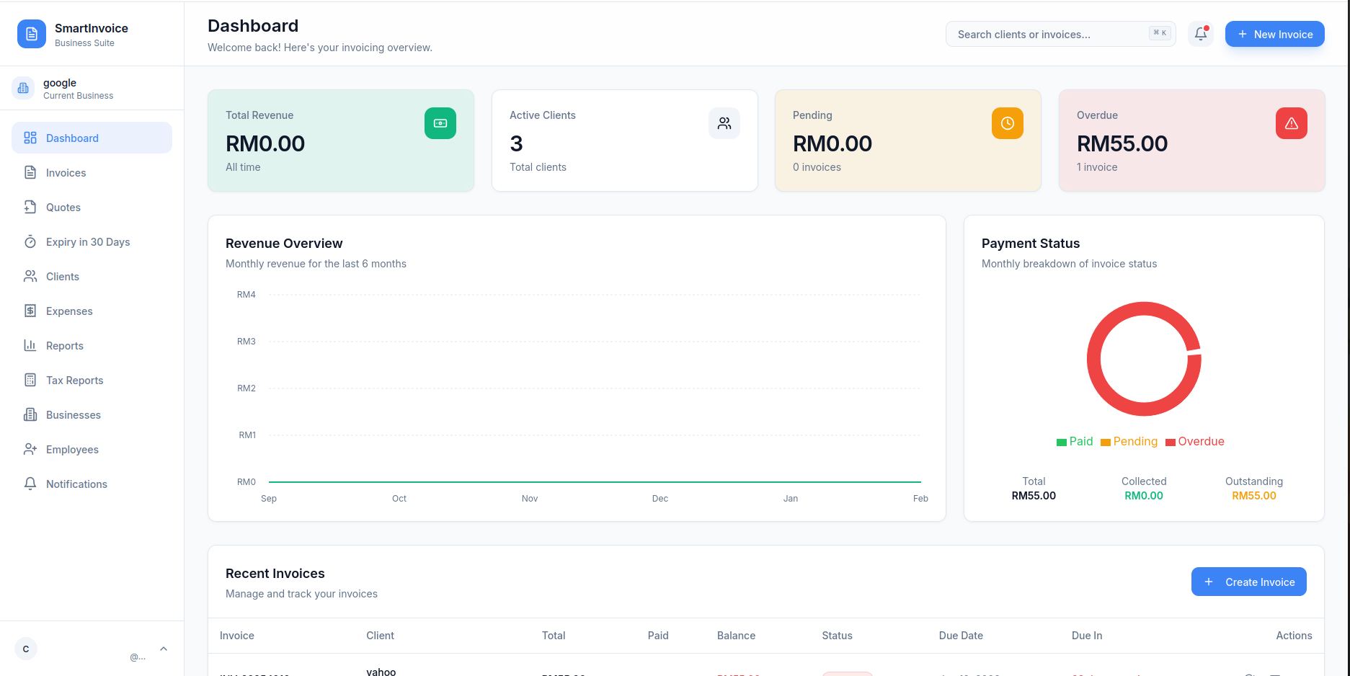Switch to the Dashboard tab

pos(72,138)
